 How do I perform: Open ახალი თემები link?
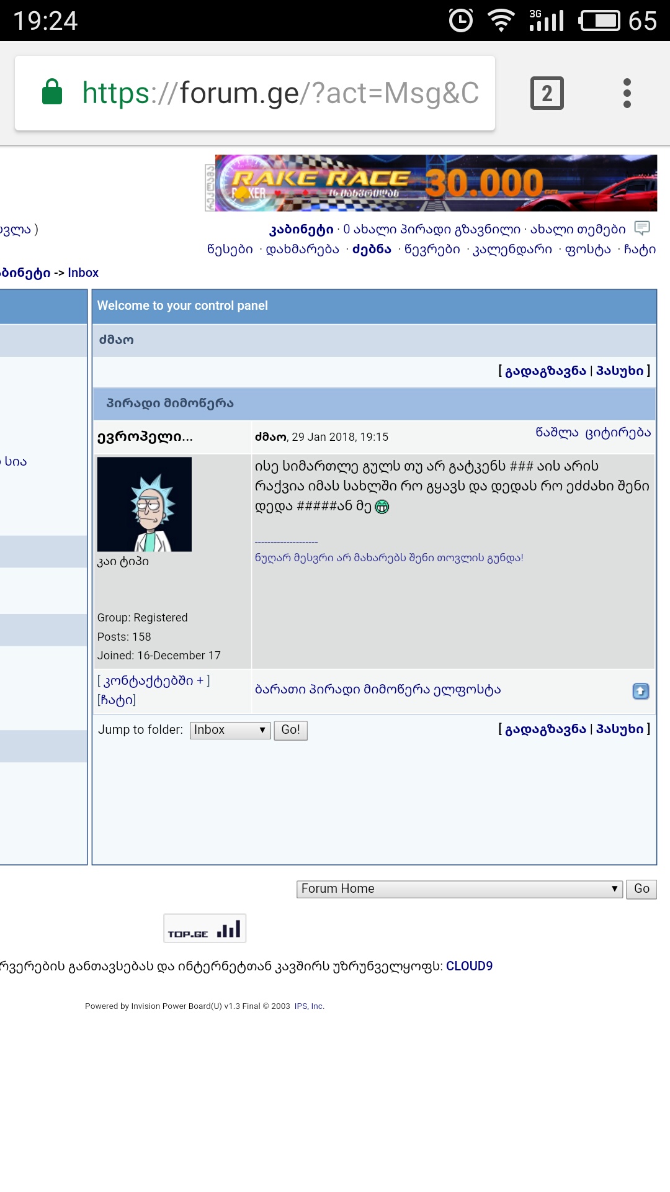tap(578, 230)
